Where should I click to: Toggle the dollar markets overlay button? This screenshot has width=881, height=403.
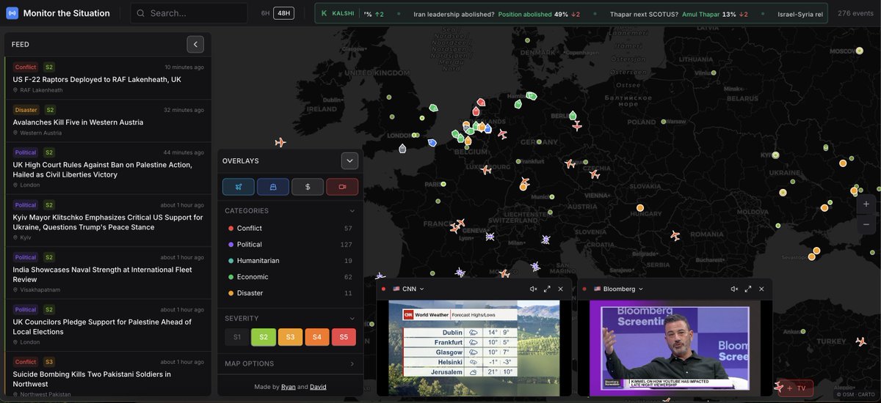click(x=308, y=187)
